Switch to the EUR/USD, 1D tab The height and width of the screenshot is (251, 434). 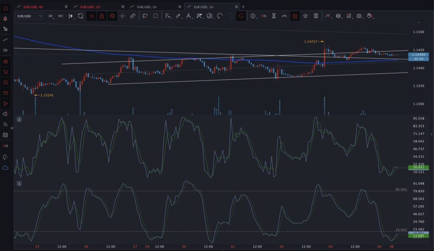(90, 7)
